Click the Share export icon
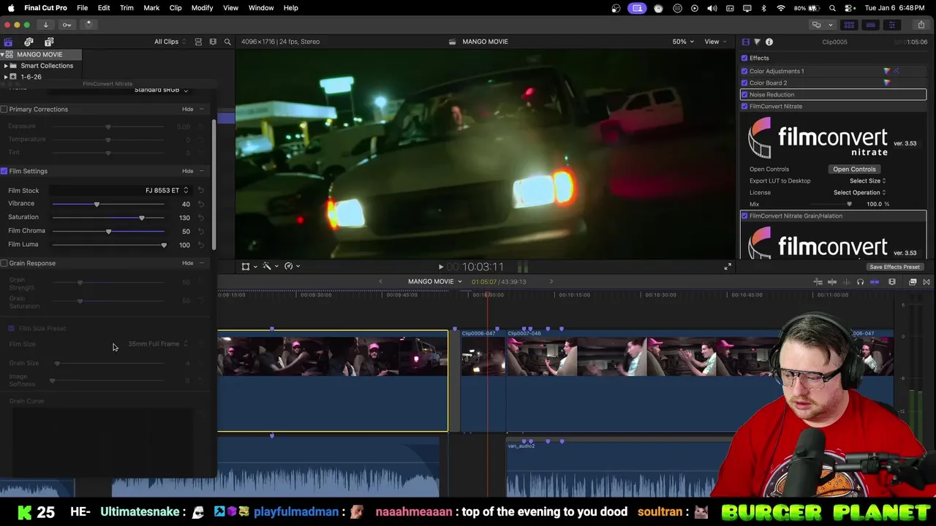936x526 pixels. click(921, 25)
